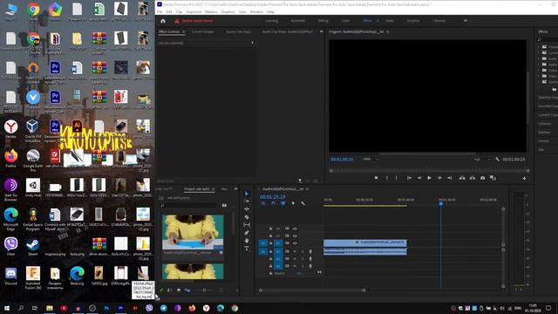Open the Markers menu
Image resolution: width=558 pixels, height=314 pixels.
tap(211, 11)
